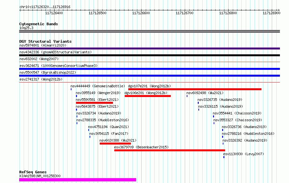This screenshot has height=183, width=289.
Task: Select the 10q25.3 band label
Action: pos(26,28)
